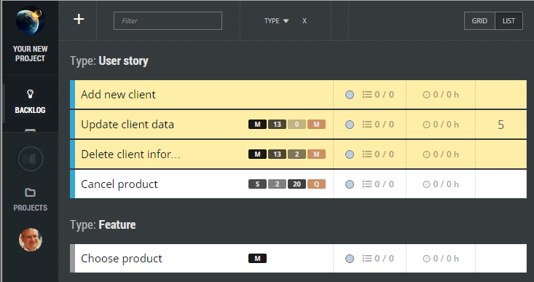The width and height of the screenshot is (534, 282).
Task: Open the user avatar profile
Action: [31, 240]
